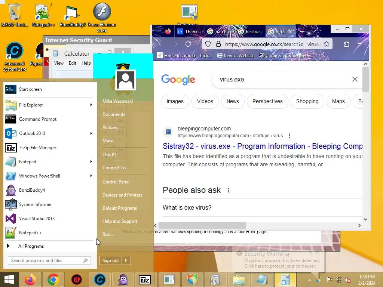Open Devices and Printers
The width and height of the screenshot is (383, 287).
pos(122,195)
